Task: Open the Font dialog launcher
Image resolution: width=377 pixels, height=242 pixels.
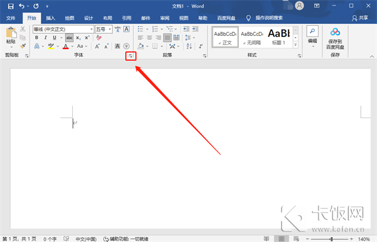Action: tap(131, 56)
